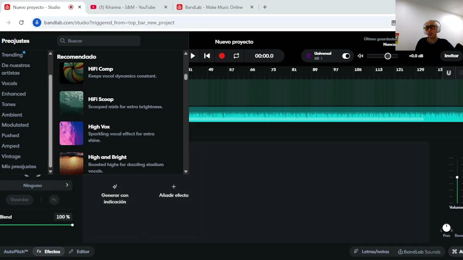Open Mis preajustes category
The width and height of the screenshot is (463, 260).
19,166
